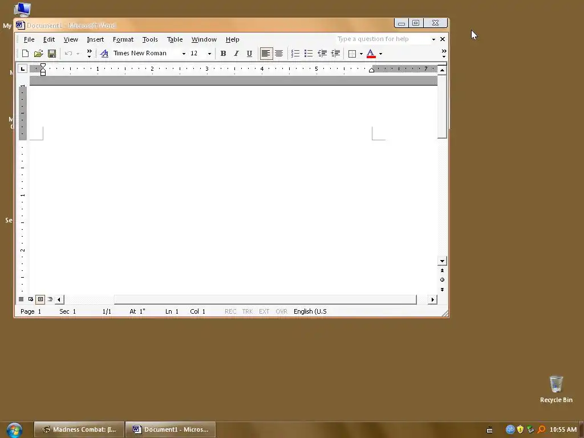
Task: Toggle Italic formatting
Action: point(236,54)
